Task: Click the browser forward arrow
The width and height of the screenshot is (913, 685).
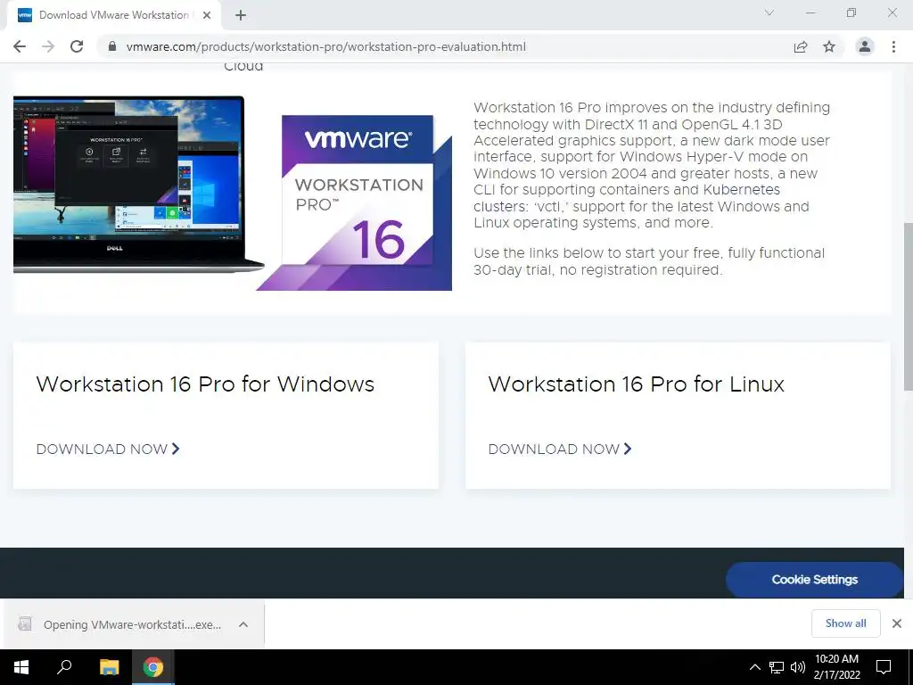Action: coord(48,46)
